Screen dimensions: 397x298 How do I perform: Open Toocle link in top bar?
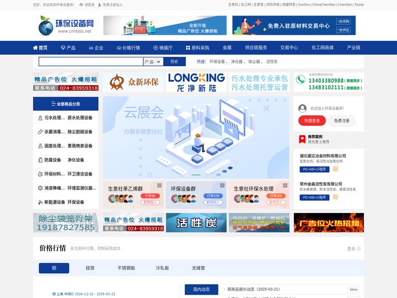click(x=359, y=5)
